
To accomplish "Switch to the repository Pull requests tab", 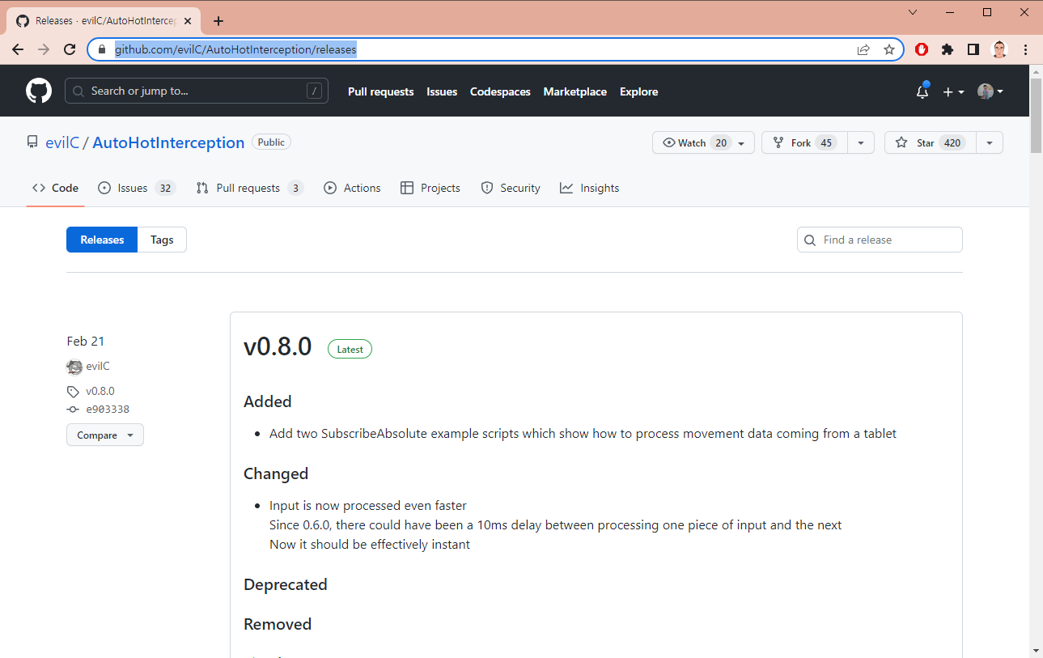I will (249, 188).
